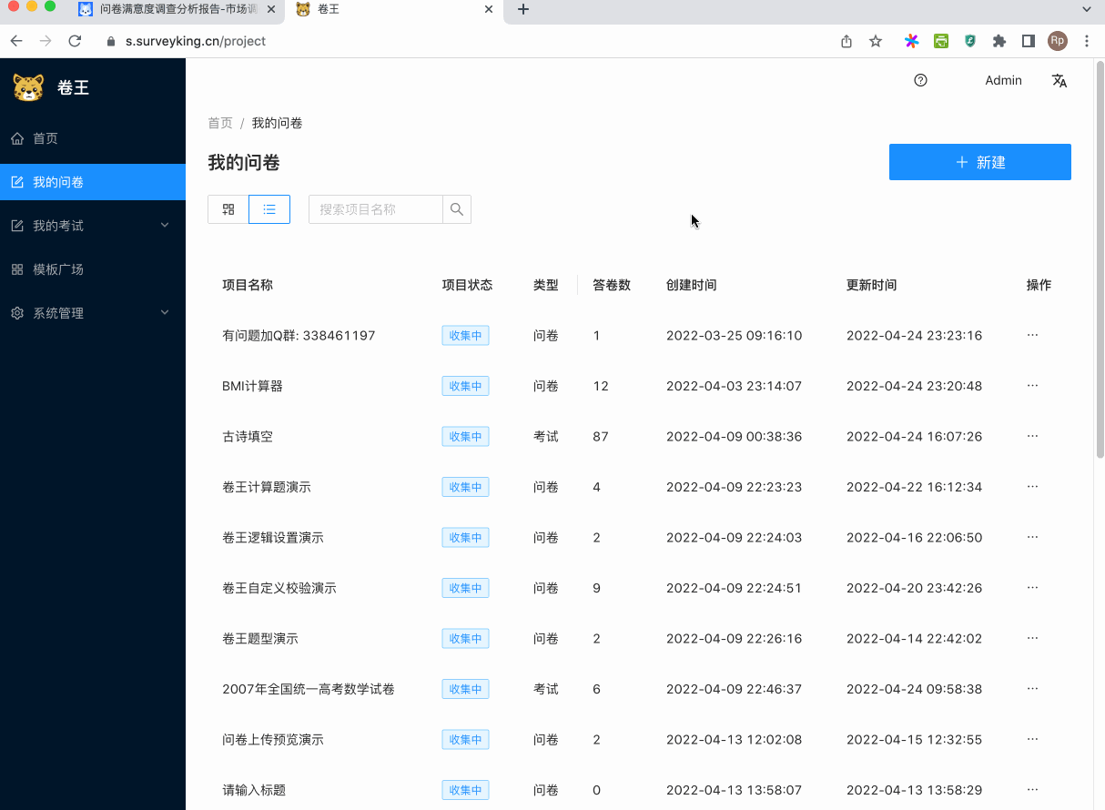The width and height of the screenshot is (1105, 810).
Task: Select the 卷王 browser tab
Action: [x=393, y=9]
